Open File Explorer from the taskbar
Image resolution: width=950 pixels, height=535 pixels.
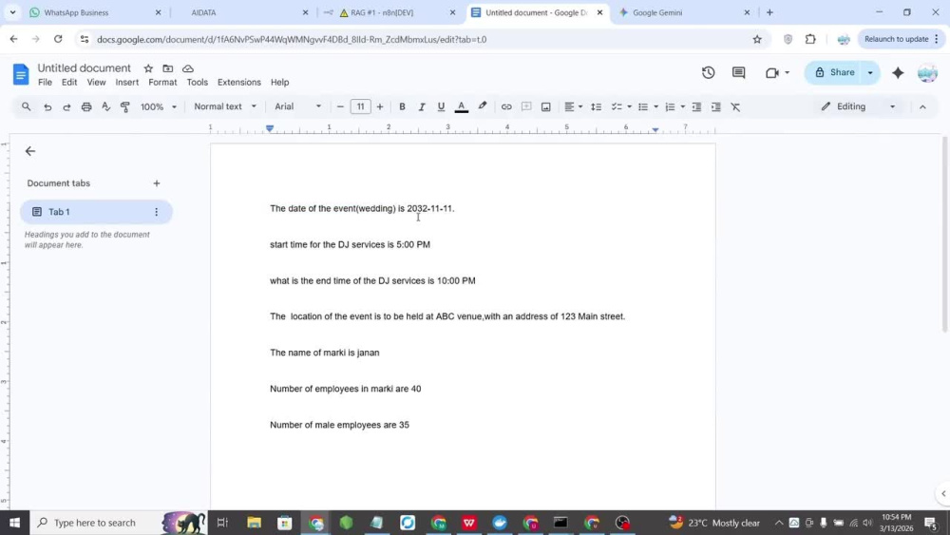click(254, 523)
